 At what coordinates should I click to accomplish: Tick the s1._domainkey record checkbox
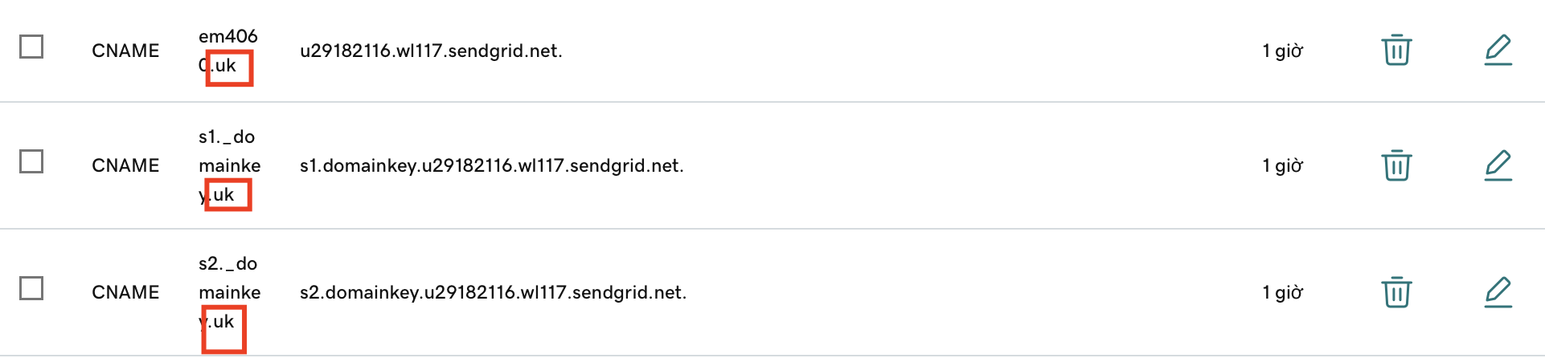click(31, 162)
